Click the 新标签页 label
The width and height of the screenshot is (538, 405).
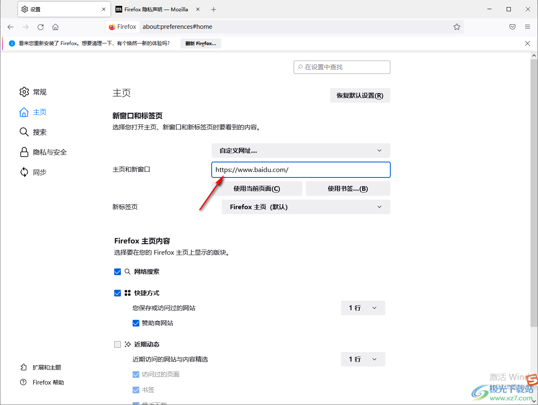click(125, 207)
